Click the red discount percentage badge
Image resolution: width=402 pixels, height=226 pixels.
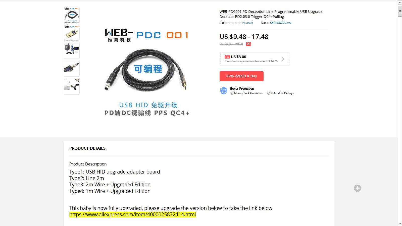tap(248, 44)
